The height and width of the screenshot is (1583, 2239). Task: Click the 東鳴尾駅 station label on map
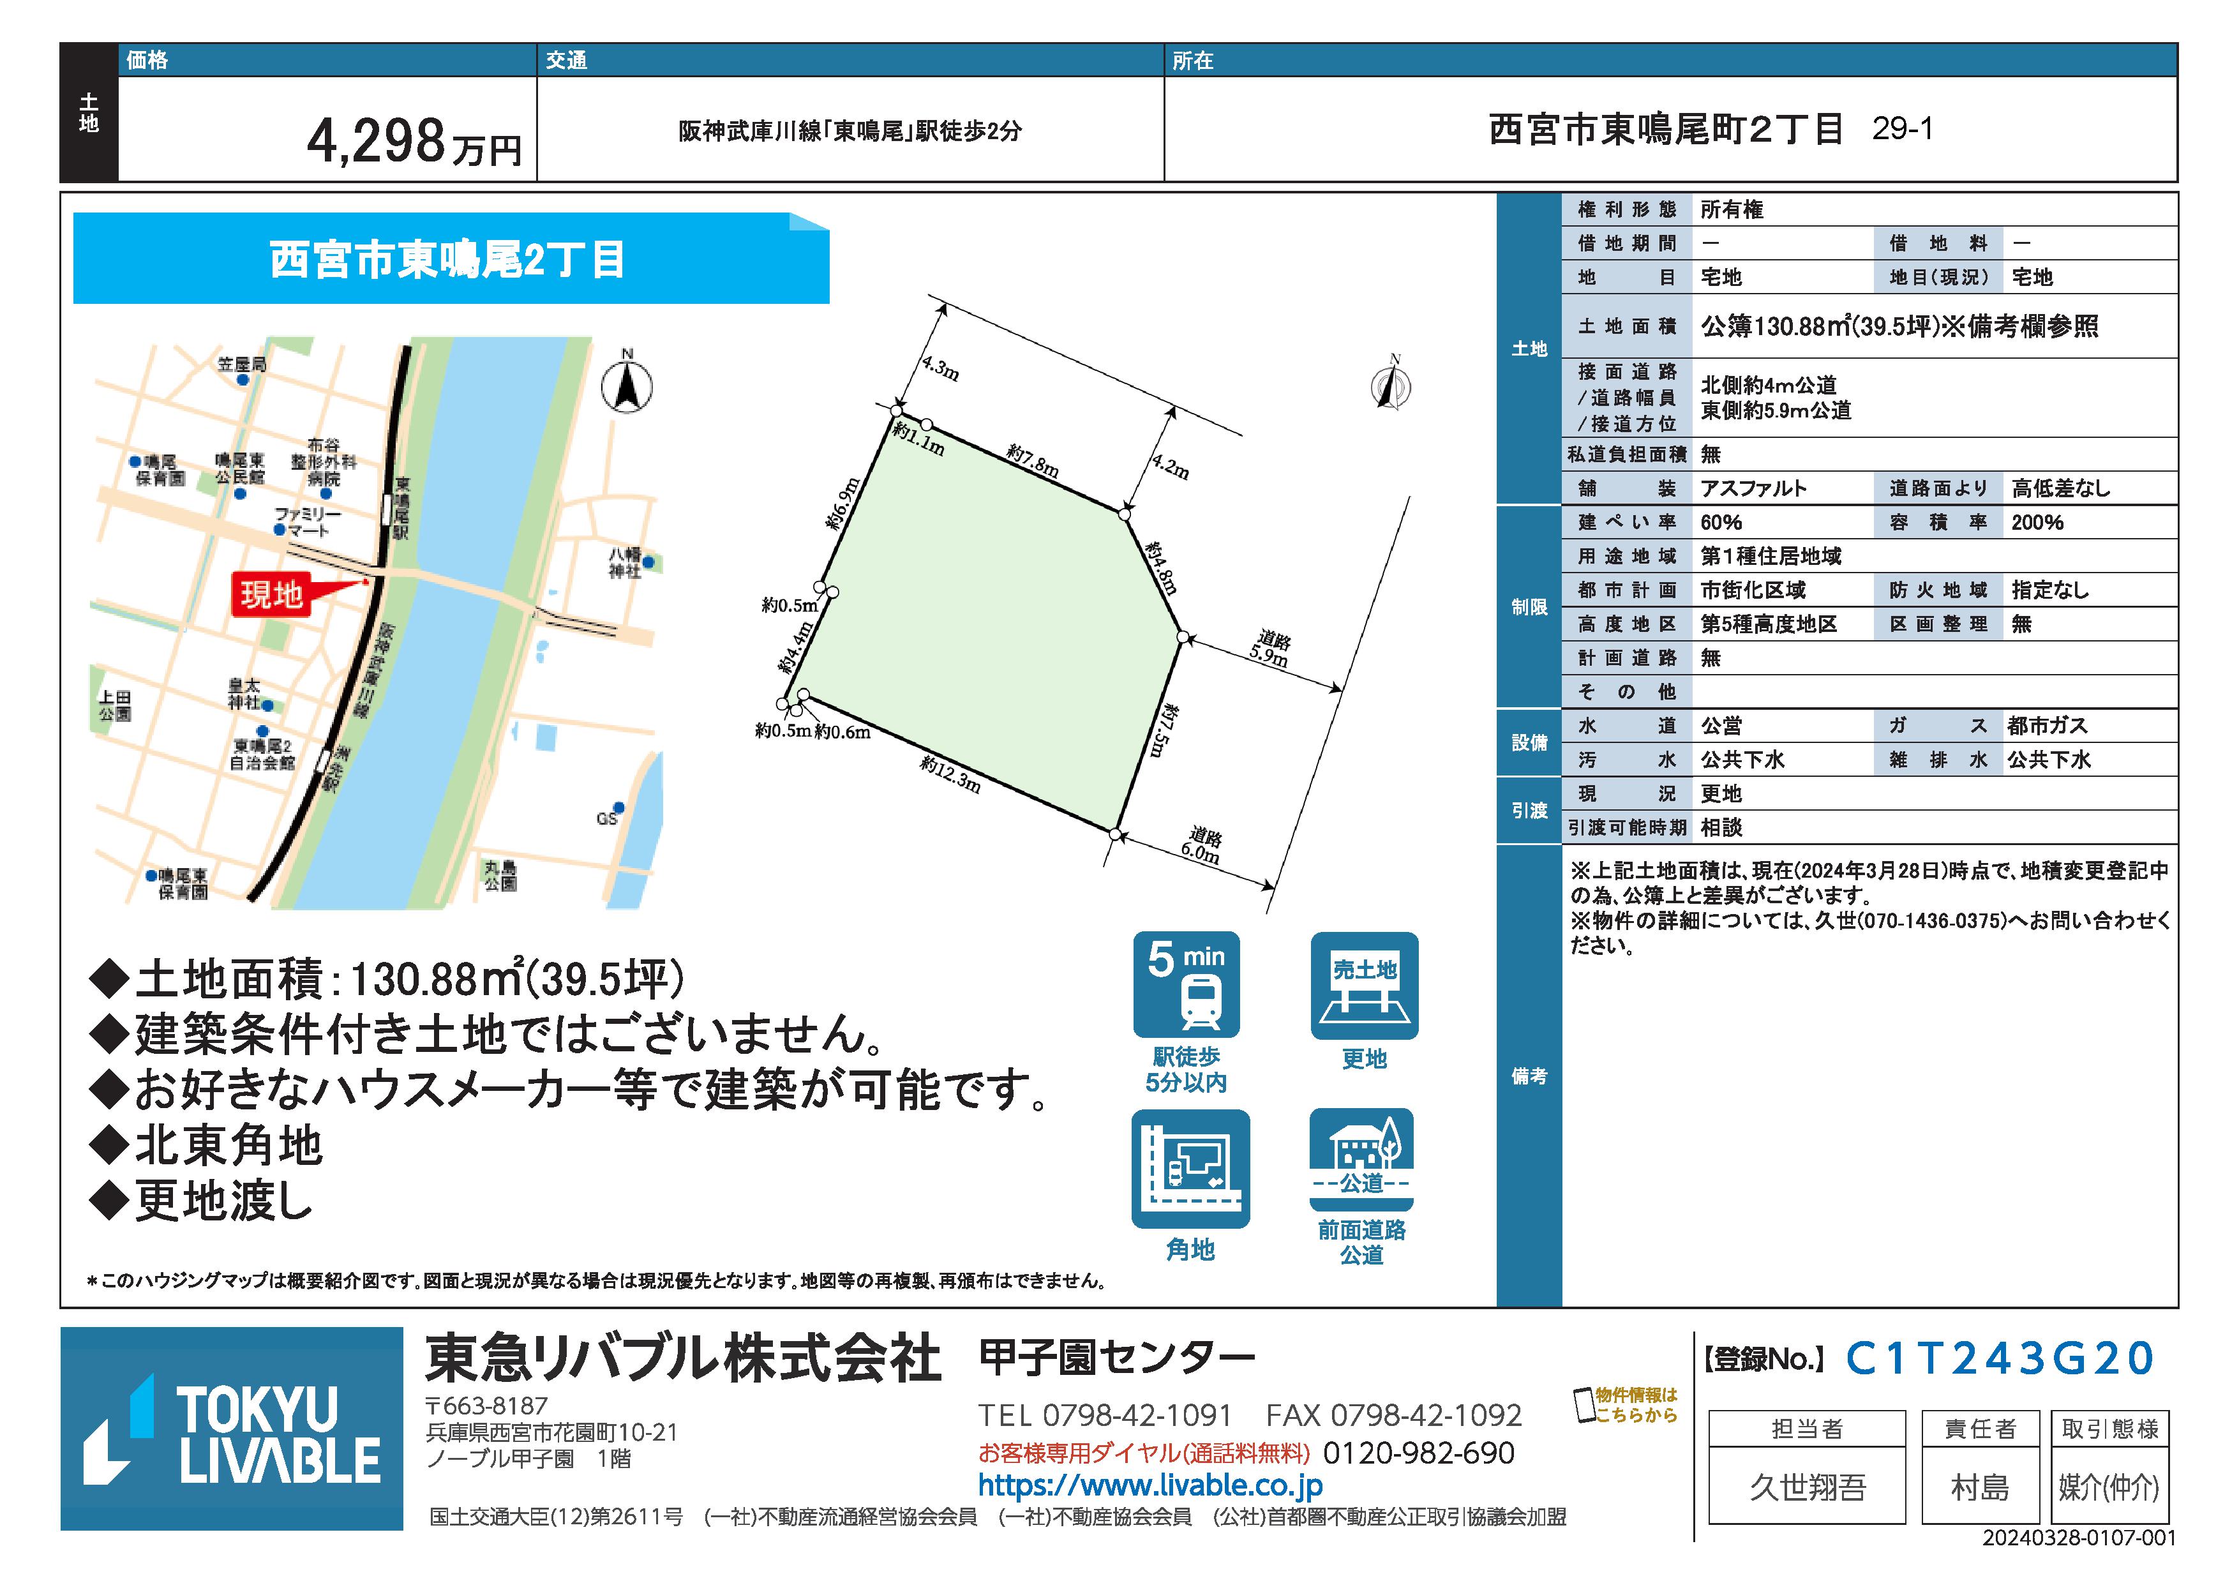pos(401,507)
